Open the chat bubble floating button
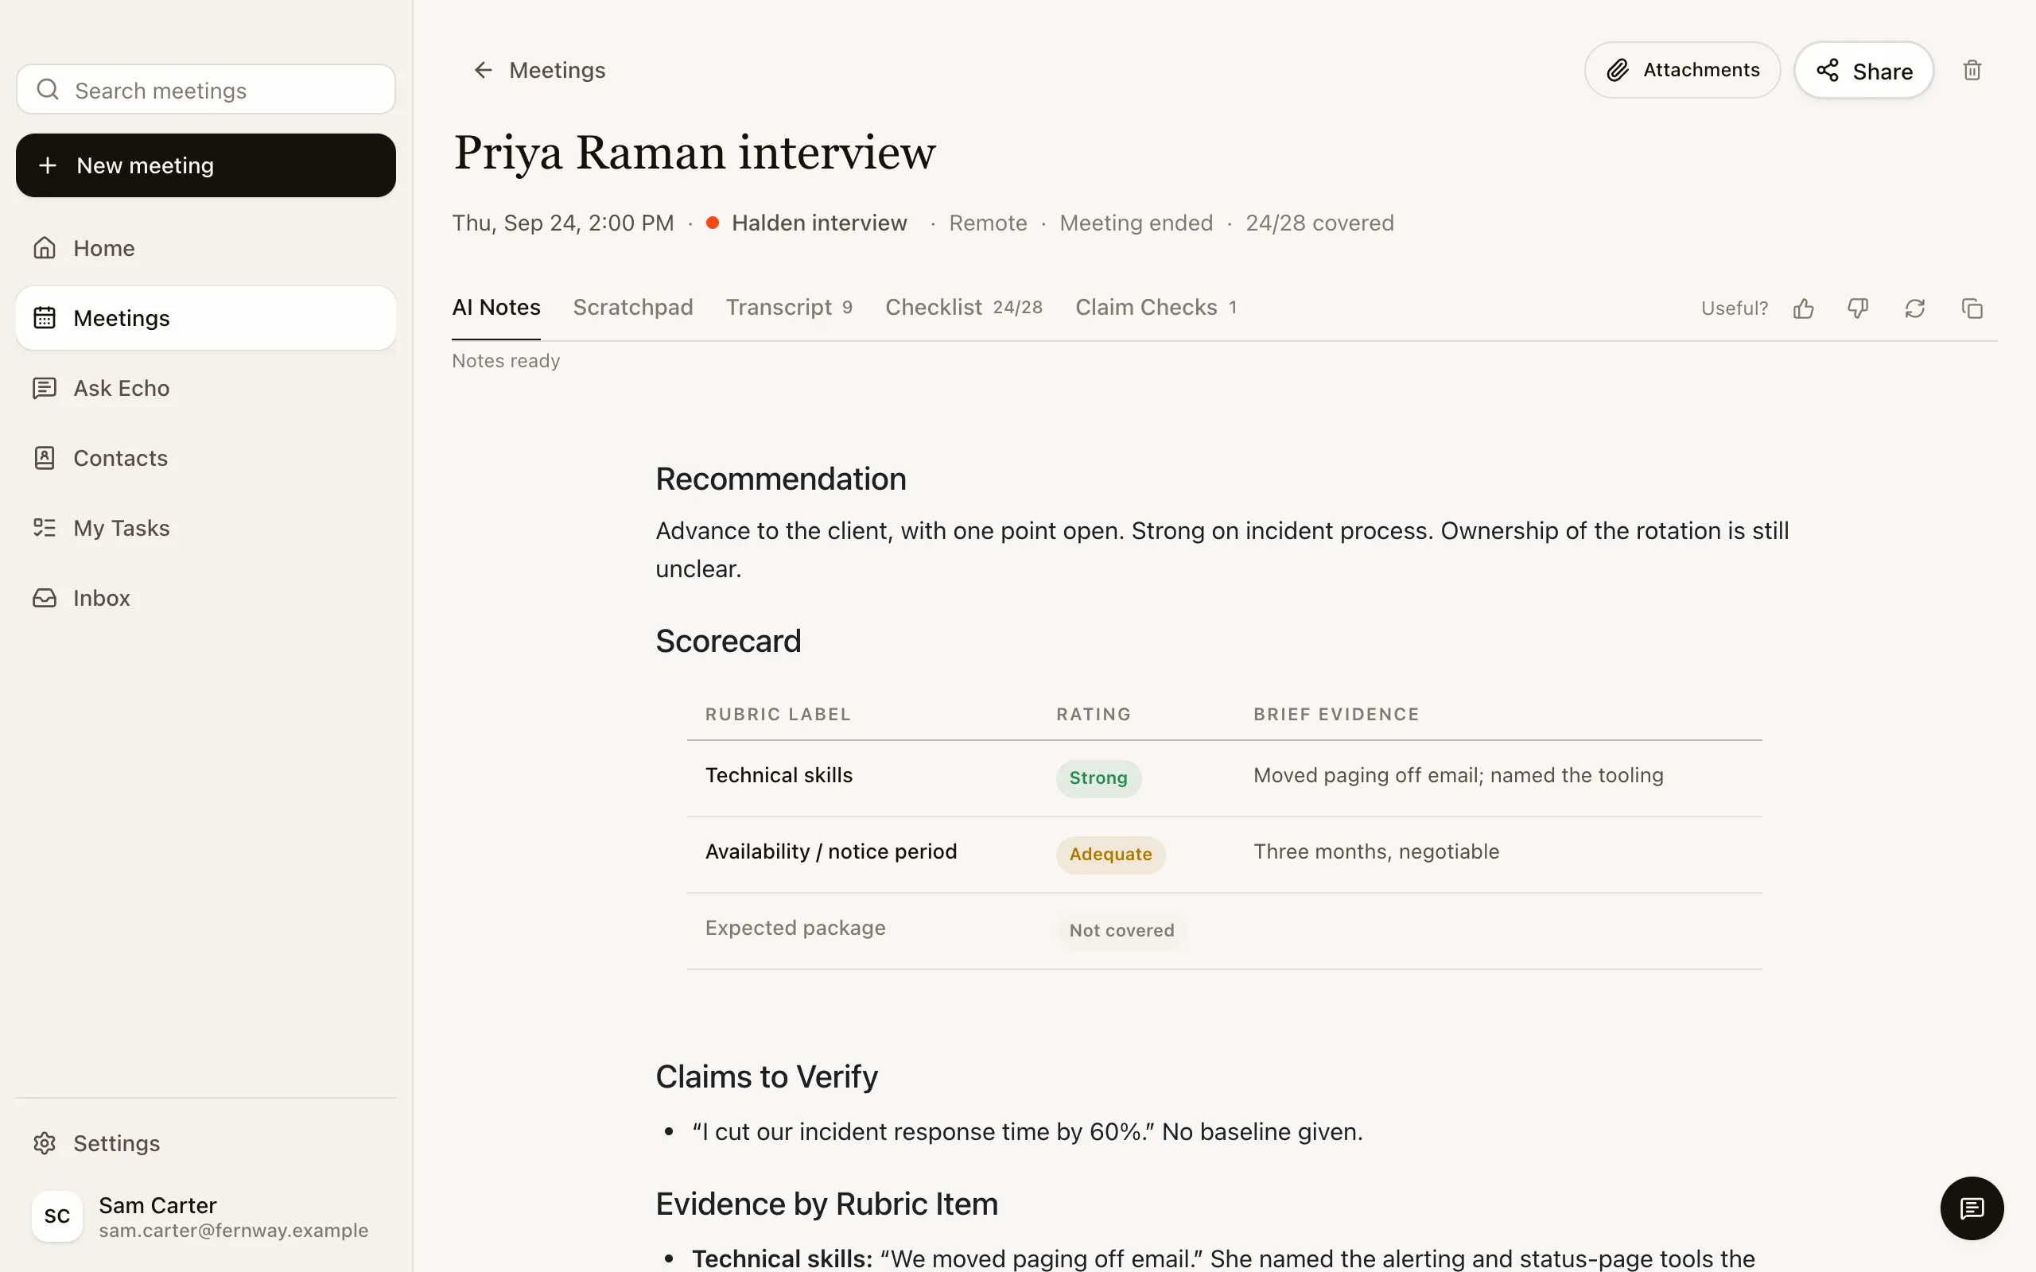 1972,1208
